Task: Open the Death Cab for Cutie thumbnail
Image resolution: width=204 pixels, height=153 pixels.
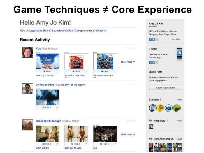Action: (x=76, y=134)
